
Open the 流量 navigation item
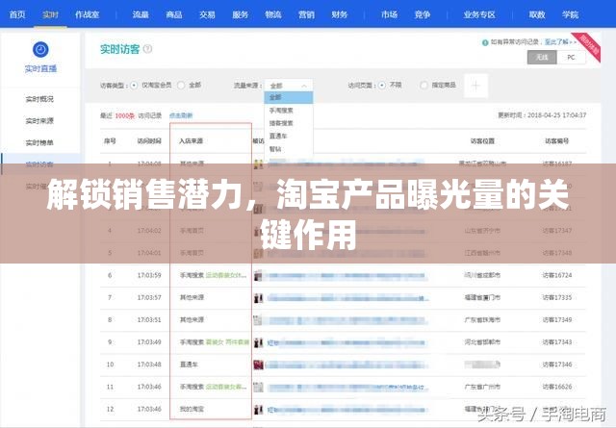point(141,15)
